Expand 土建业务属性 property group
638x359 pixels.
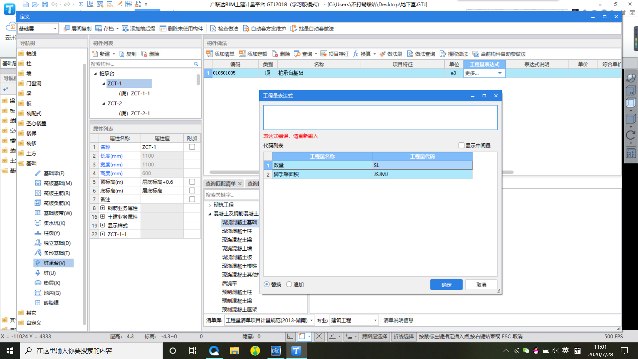pyautogui.click(x=103, y=216)
